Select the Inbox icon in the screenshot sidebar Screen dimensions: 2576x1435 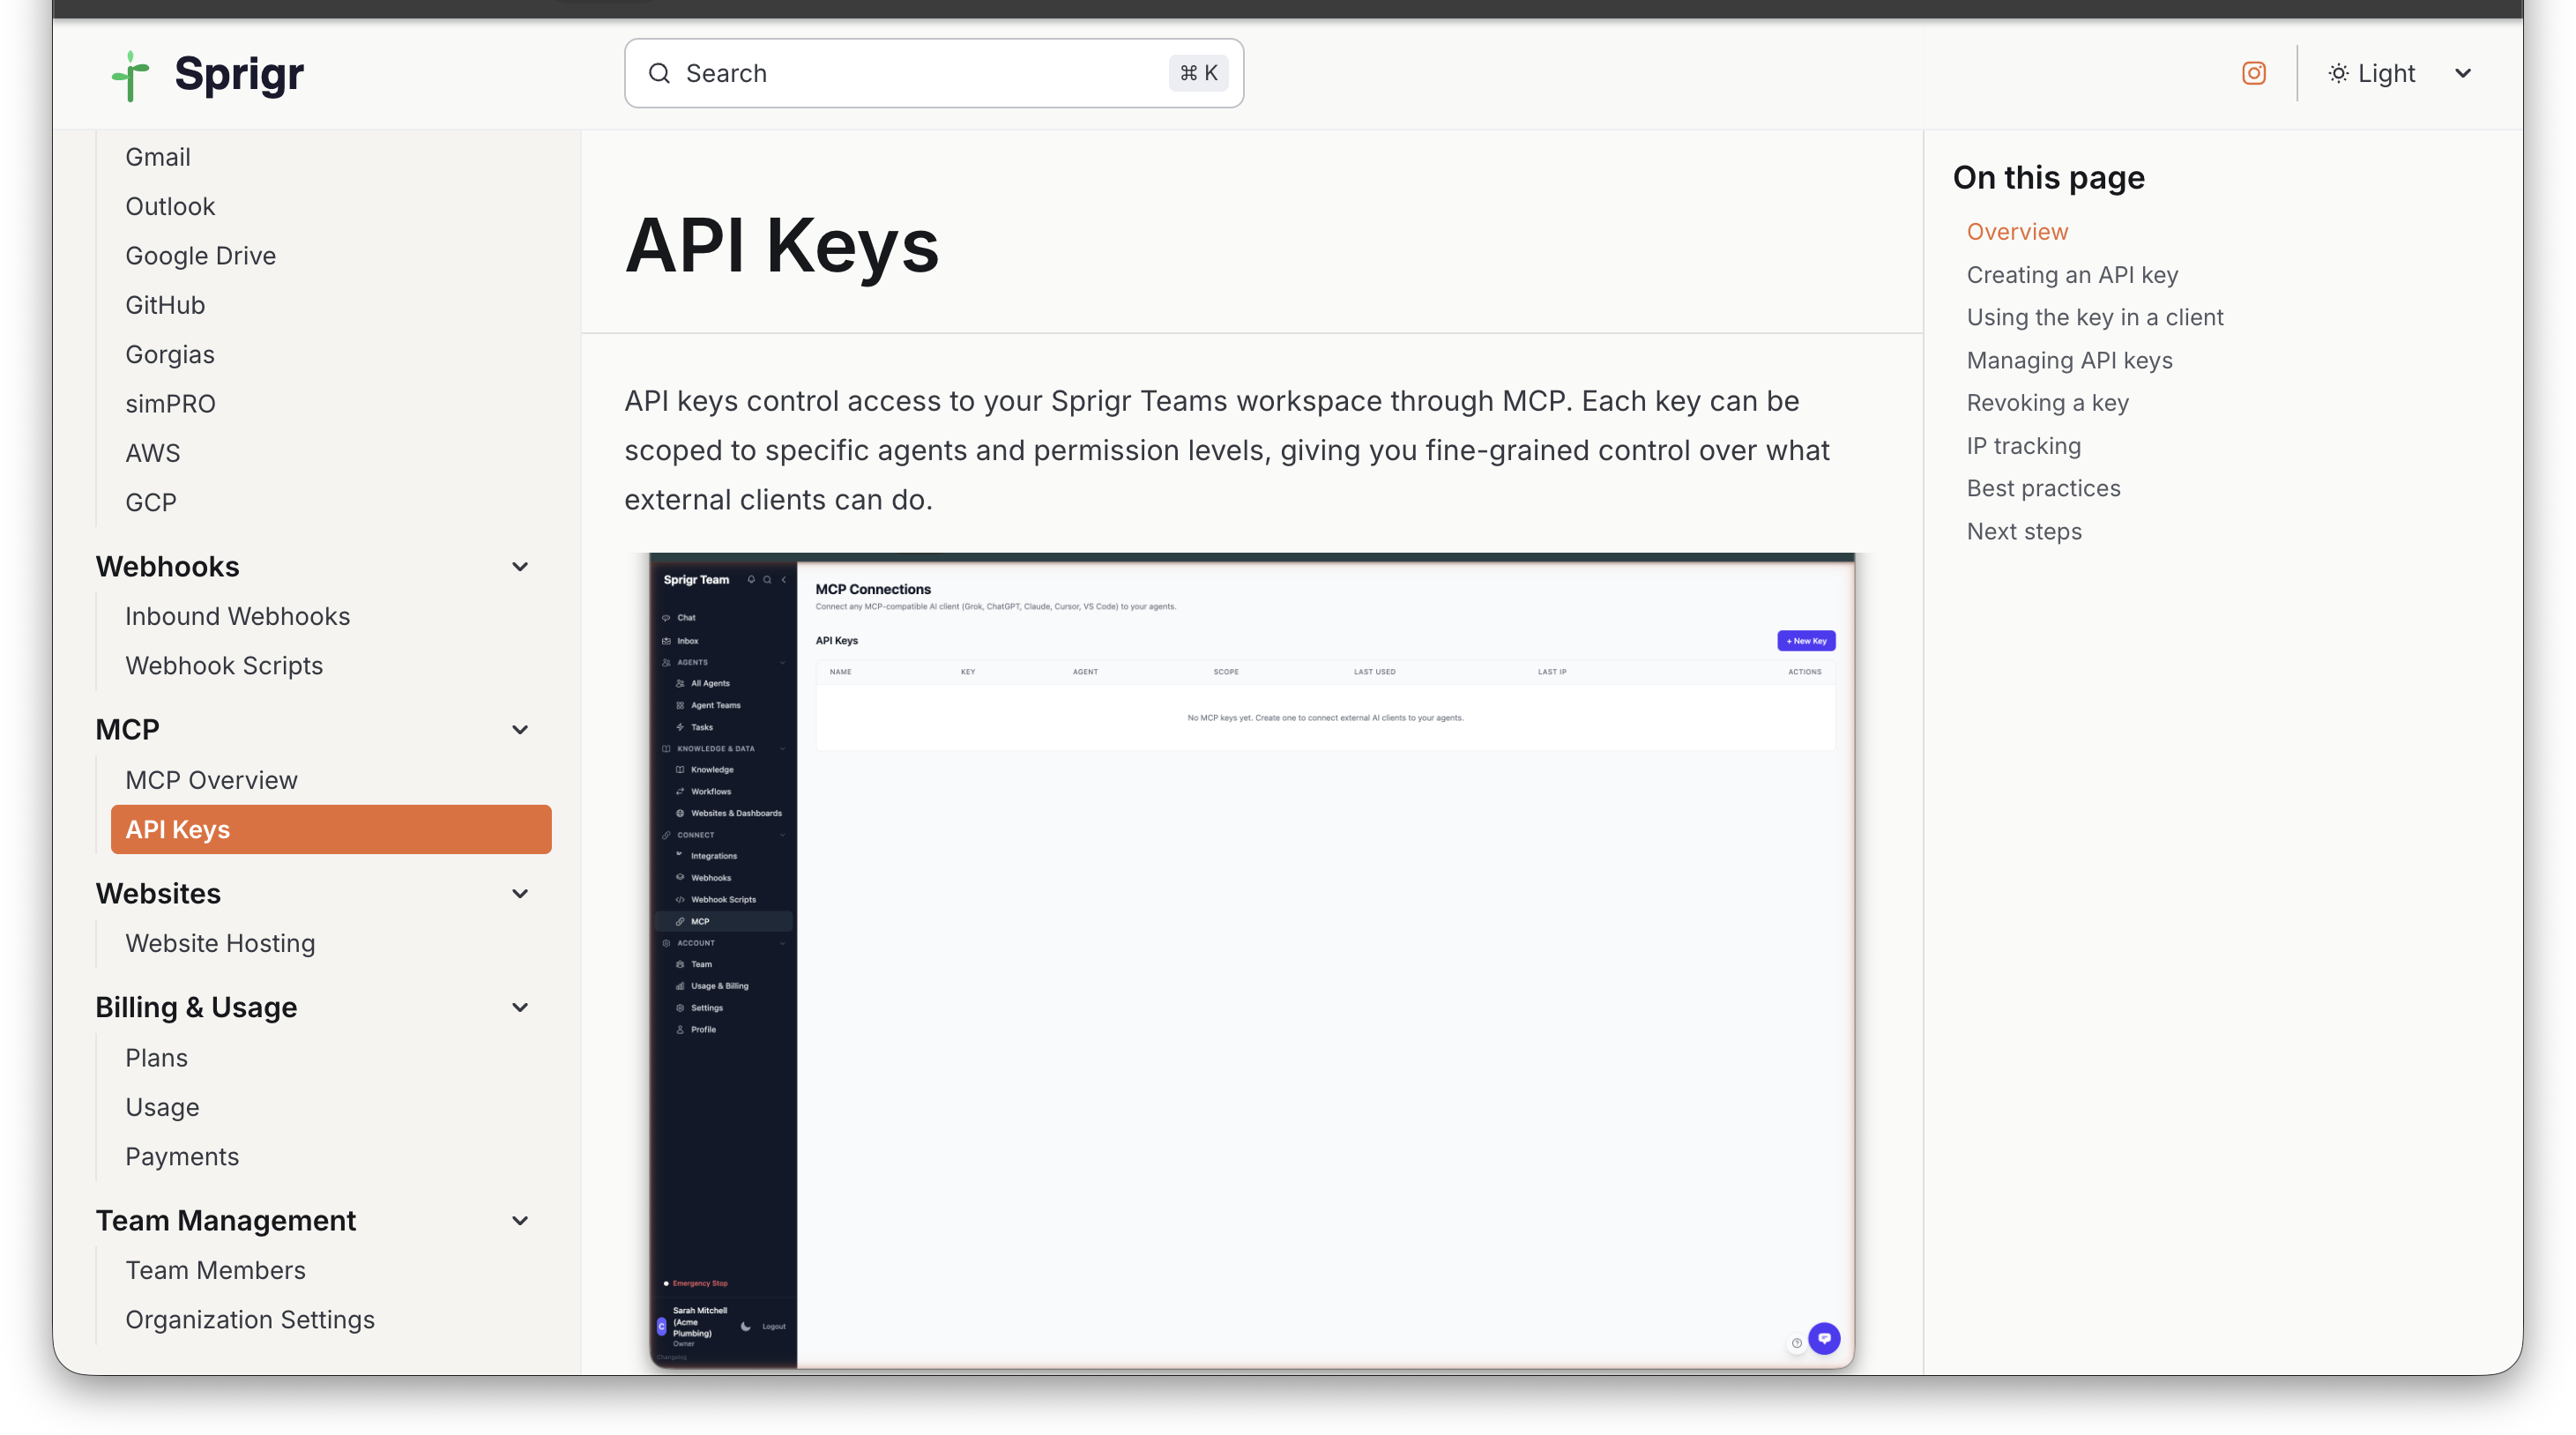tap(666, 641)
